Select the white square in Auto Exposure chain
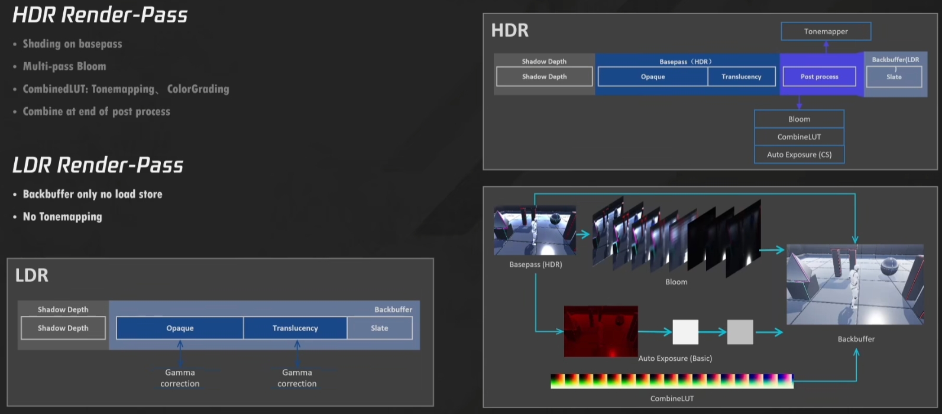 pos(685,332)
